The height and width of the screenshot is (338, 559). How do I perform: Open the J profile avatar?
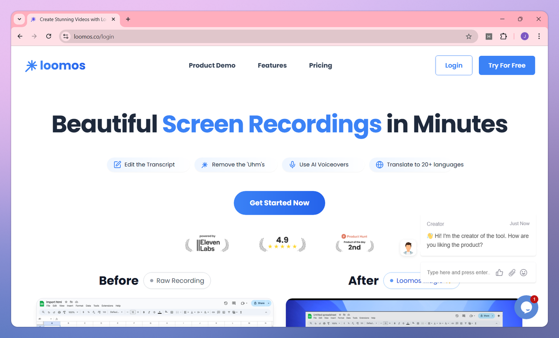525,36
